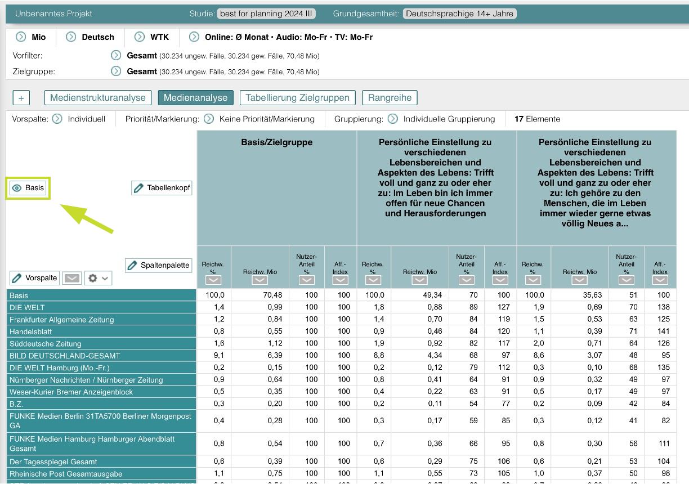Click Grundgesamtheit Deutschsprachige 14+ Jahre field
Screen dimensions: 689x484
[459, 14]
